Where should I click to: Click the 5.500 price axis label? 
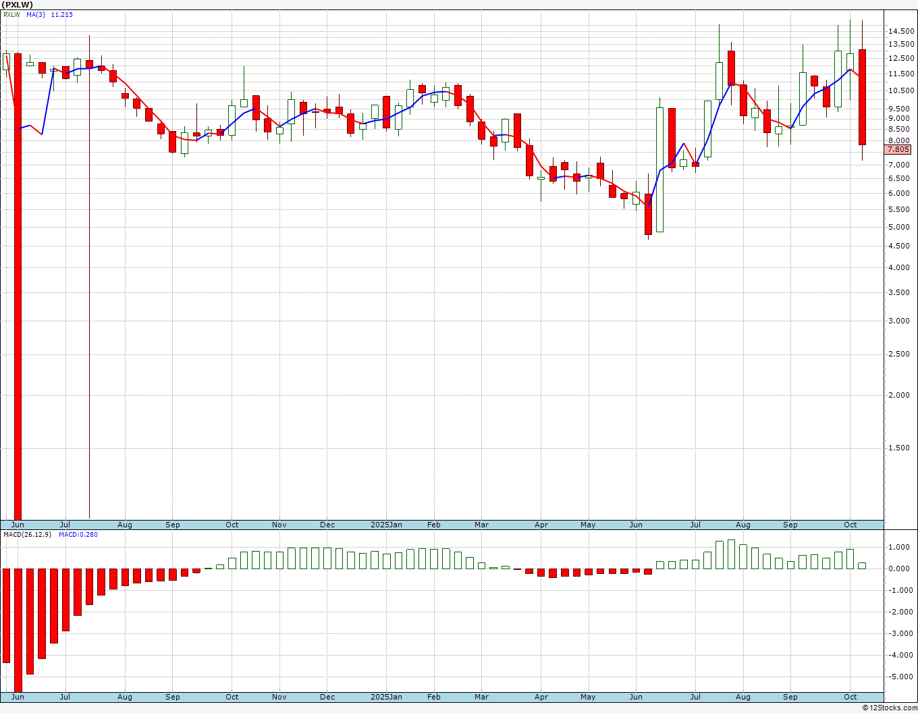[x=900, y=209]
